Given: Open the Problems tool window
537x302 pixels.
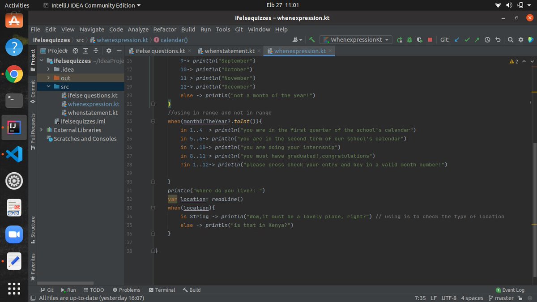Looking at the screenshot, I should [127, 289].
